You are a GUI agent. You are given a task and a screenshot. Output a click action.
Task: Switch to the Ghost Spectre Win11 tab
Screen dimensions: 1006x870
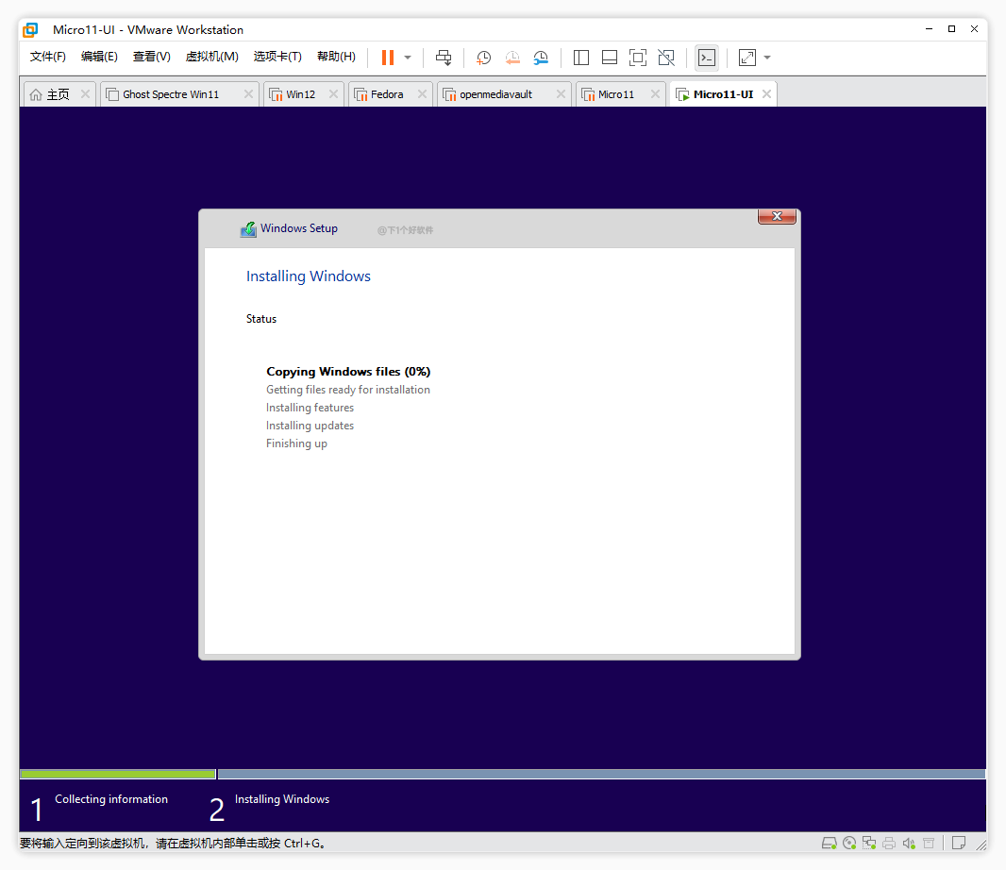point(170,94)
